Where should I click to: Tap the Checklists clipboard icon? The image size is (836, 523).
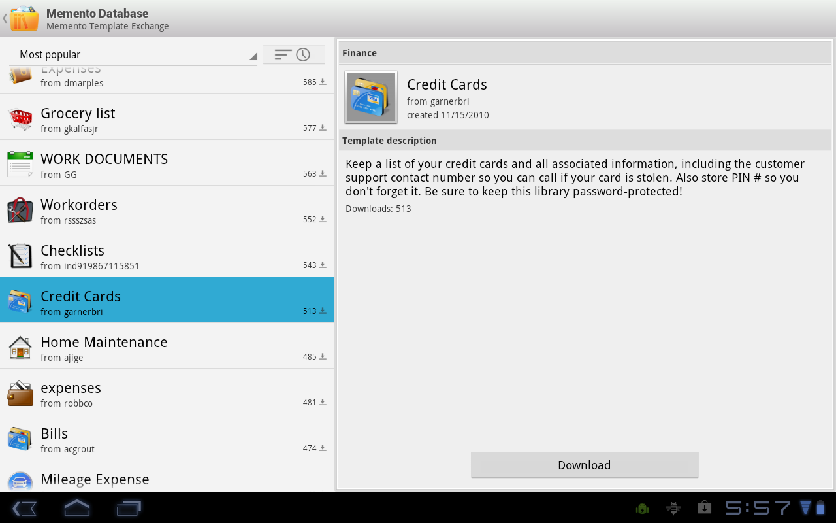20,256
